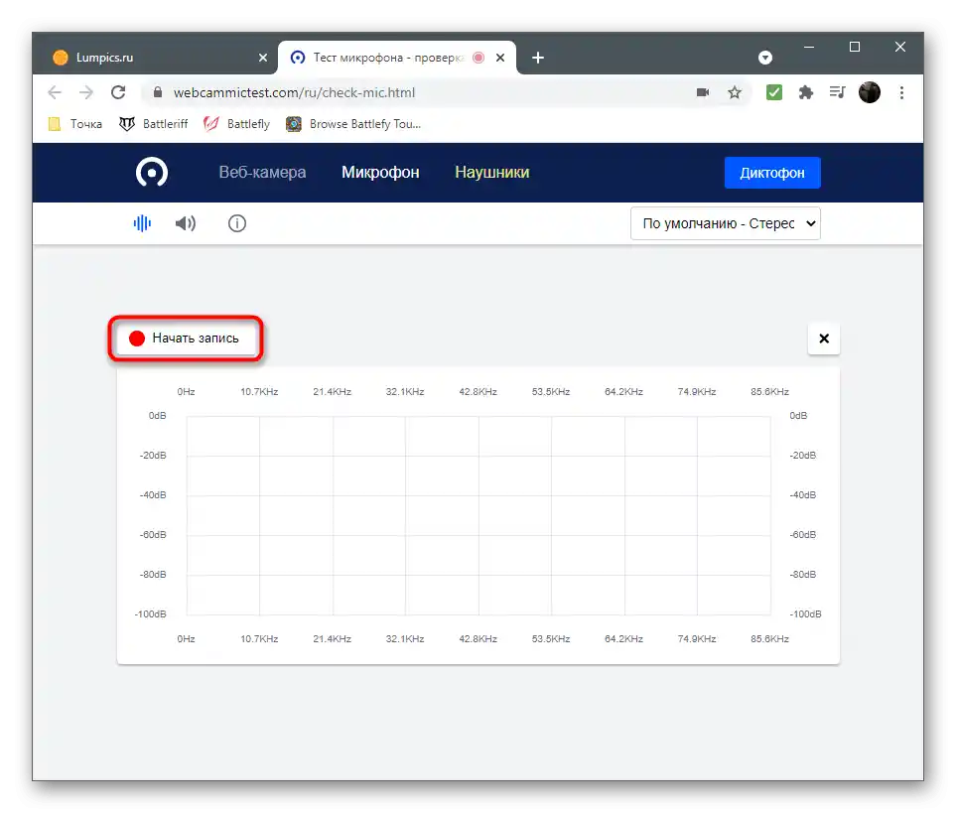Viewport: 956px width, 813px height.
Task: Click the webcammictest site logo
Action: (152, 173)
